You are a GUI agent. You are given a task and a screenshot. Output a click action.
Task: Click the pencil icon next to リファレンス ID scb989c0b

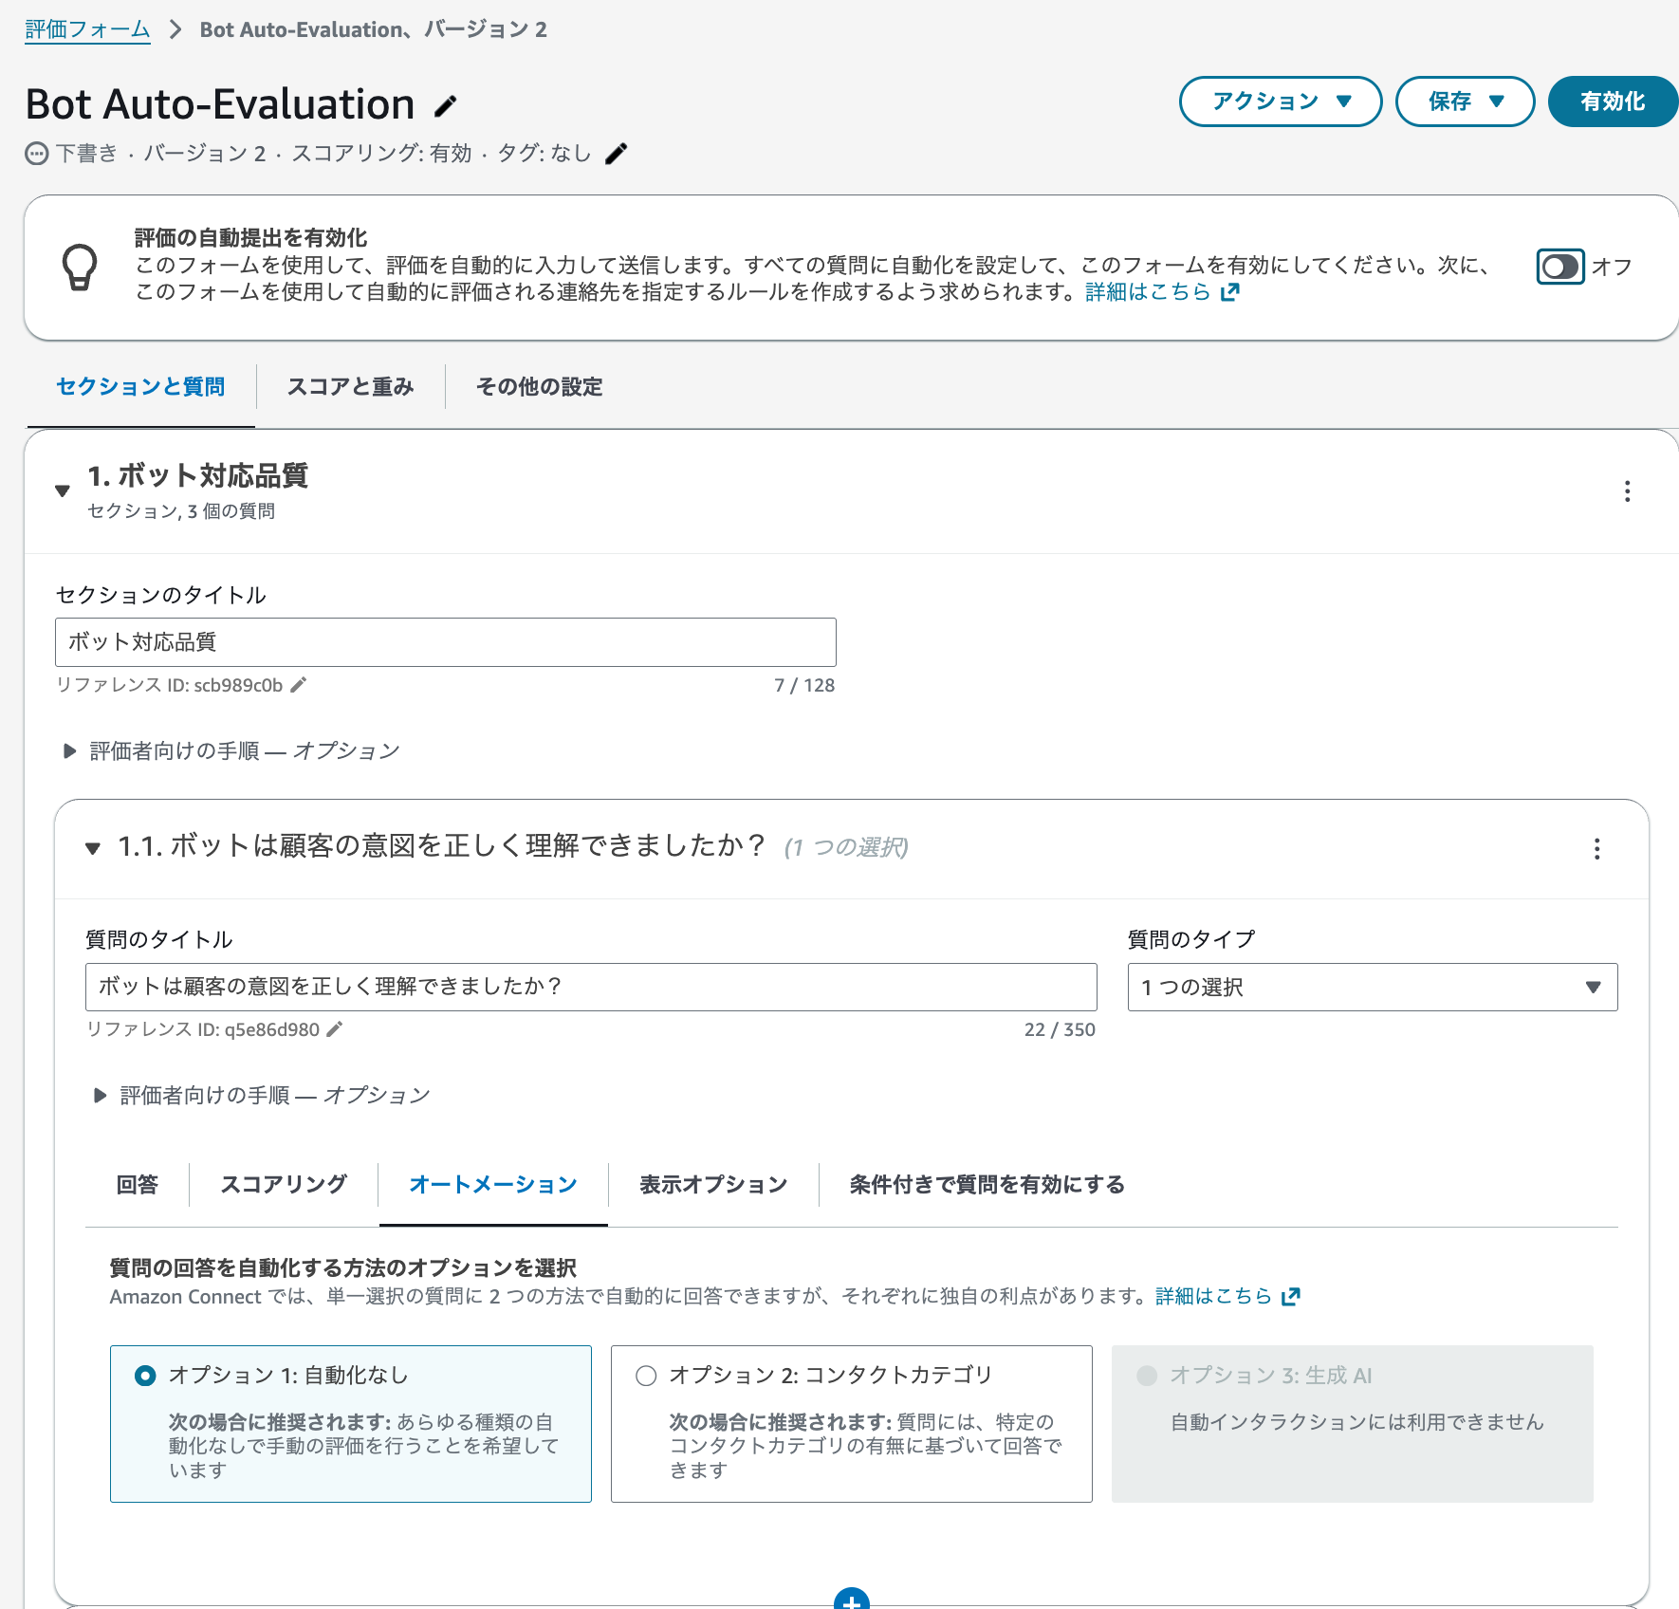click(300, 684)
